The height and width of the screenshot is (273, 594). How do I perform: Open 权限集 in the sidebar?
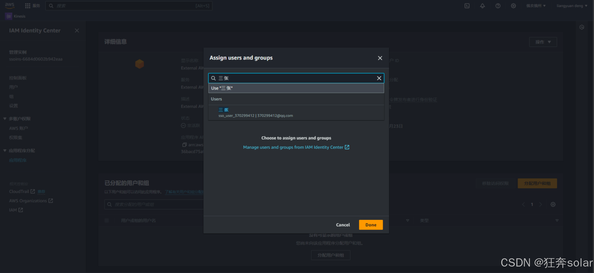pyautogui.click(x=16, y=138)
